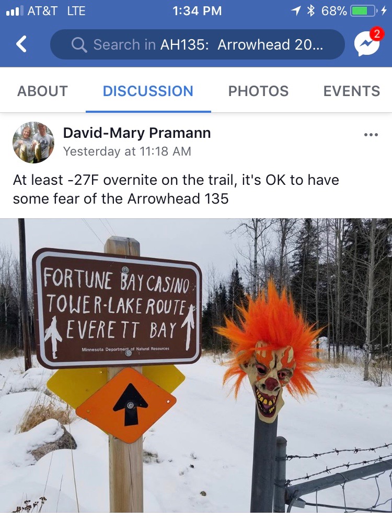This screenshot has height=519, width=392.
Task: Open the Photos tab
Action: (258, 91)
